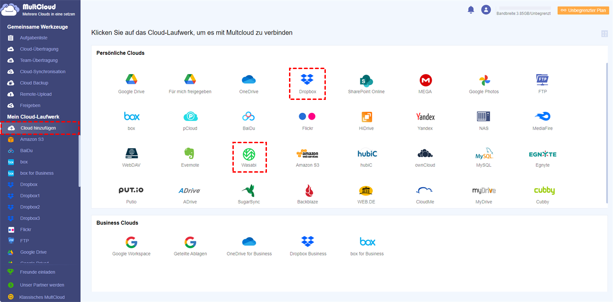Switch to Klassisches MultCloud
The image size is (613, 302).
(x=42, y=297)
